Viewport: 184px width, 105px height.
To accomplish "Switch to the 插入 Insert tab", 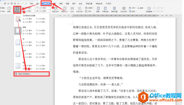I will [x=38, y=4].
